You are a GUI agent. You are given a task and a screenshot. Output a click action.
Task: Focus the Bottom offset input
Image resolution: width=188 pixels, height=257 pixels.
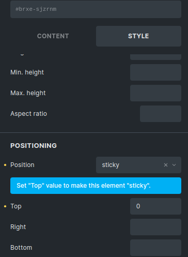tap(155, 248)
